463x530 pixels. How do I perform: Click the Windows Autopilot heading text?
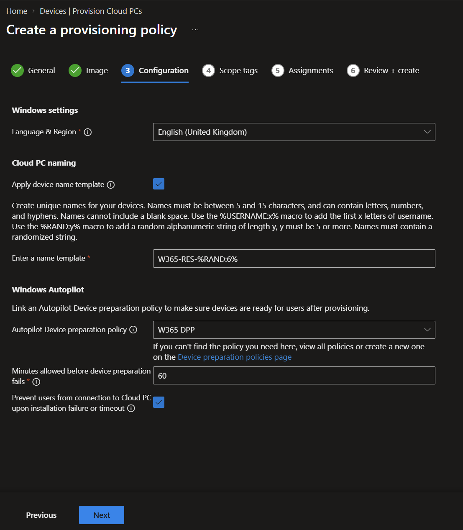click(48, 290)
